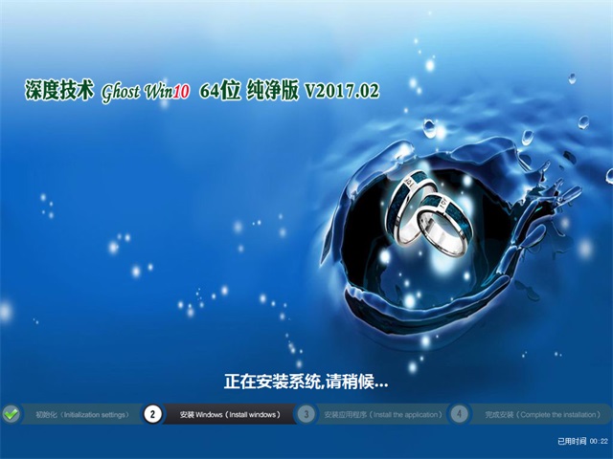Select the "Initialization settings" step label
Screen dimensions: 613x459
pyautogui.click(x=81, y=415)
